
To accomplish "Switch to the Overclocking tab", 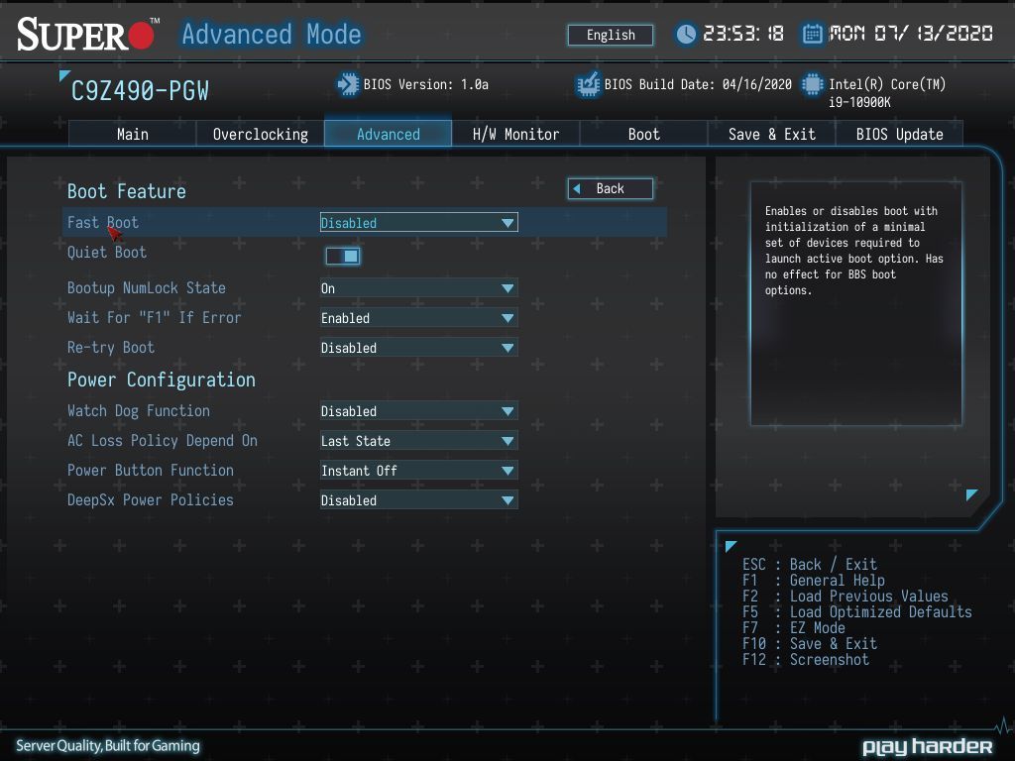I will tap(261, 134).
